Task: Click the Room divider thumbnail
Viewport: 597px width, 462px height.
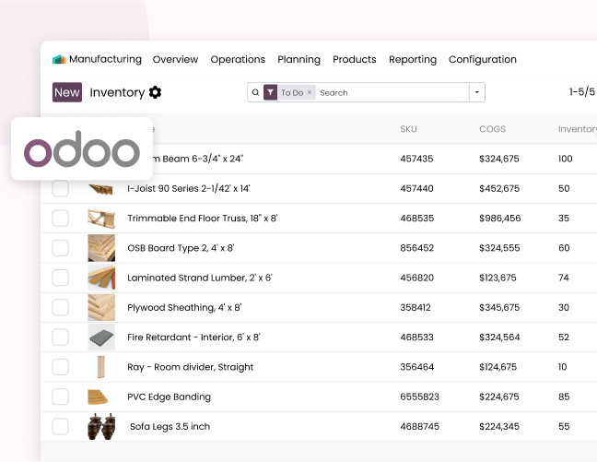Action: click(101, 367)
